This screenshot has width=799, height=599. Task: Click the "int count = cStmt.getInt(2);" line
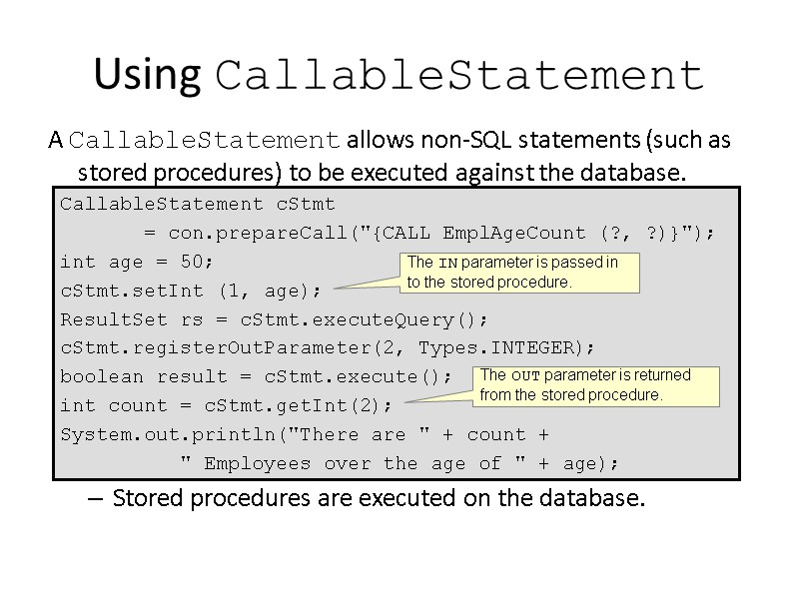coord(227,406)
